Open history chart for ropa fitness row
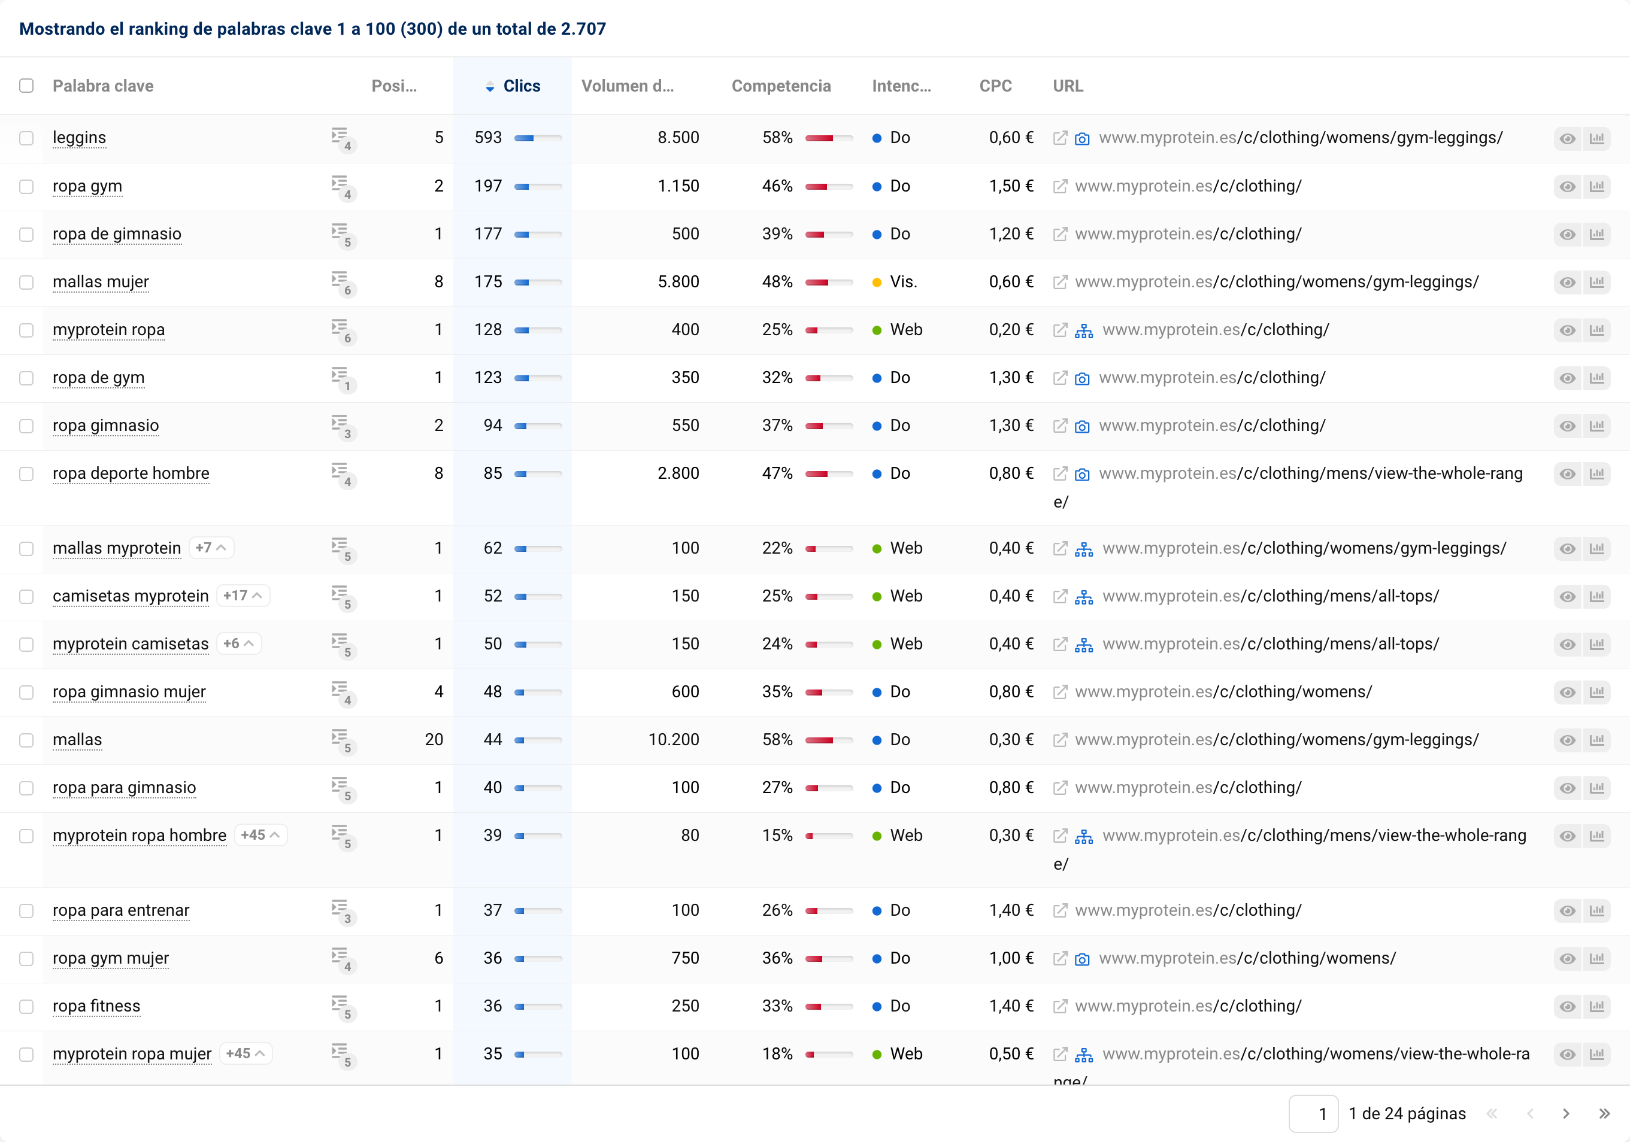Image resolution: width=1630 pixels, height=1142 pixels. (x=1596, y=1007)
